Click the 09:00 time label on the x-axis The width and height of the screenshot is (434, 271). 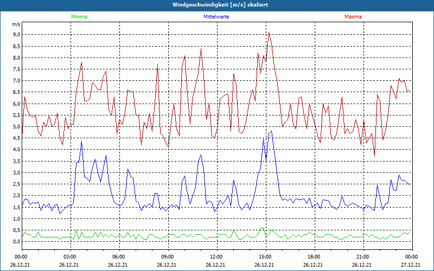(168, 257)
